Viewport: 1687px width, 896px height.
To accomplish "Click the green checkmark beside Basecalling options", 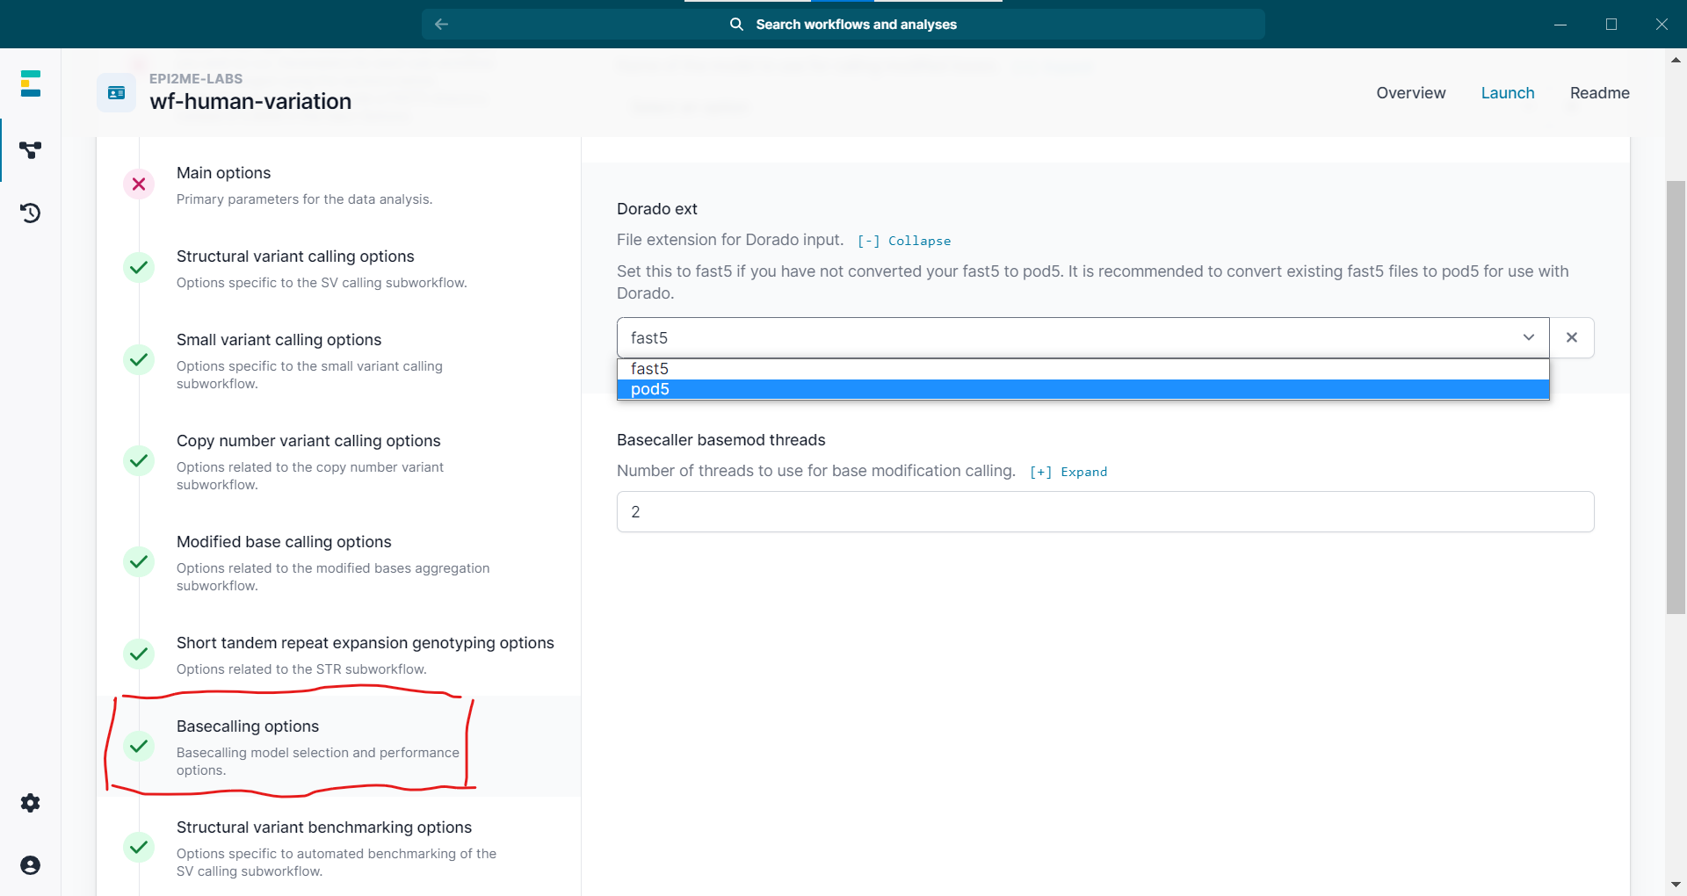I will [139, 748].
